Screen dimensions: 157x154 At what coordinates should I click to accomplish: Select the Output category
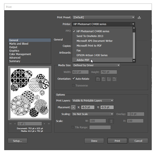[x=30, y=47]
